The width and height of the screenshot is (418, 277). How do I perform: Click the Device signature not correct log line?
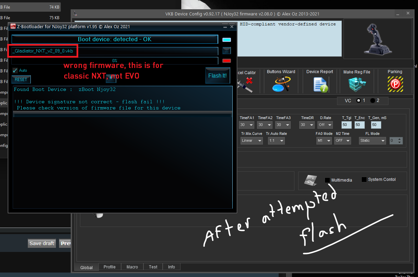89,102
